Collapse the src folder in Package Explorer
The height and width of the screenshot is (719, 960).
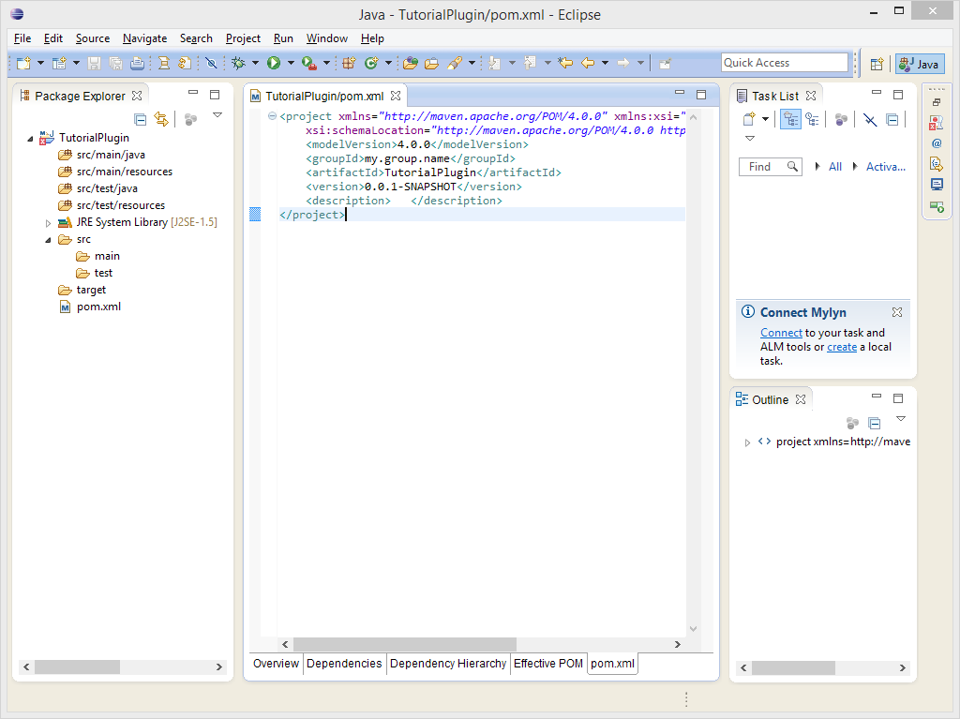pos(49,240)
